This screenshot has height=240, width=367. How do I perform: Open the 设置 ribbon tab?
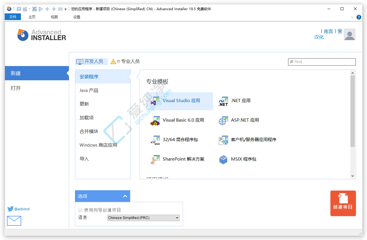point(77,17)
